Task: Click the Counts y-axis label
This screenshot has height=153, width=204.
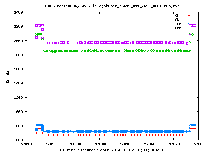Action: (x=8, y=76)
